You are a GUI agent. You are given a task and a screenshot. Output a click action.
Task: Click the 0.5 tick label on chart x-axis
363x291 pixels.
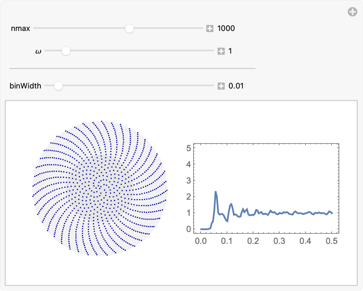click(x=332, y=241)
